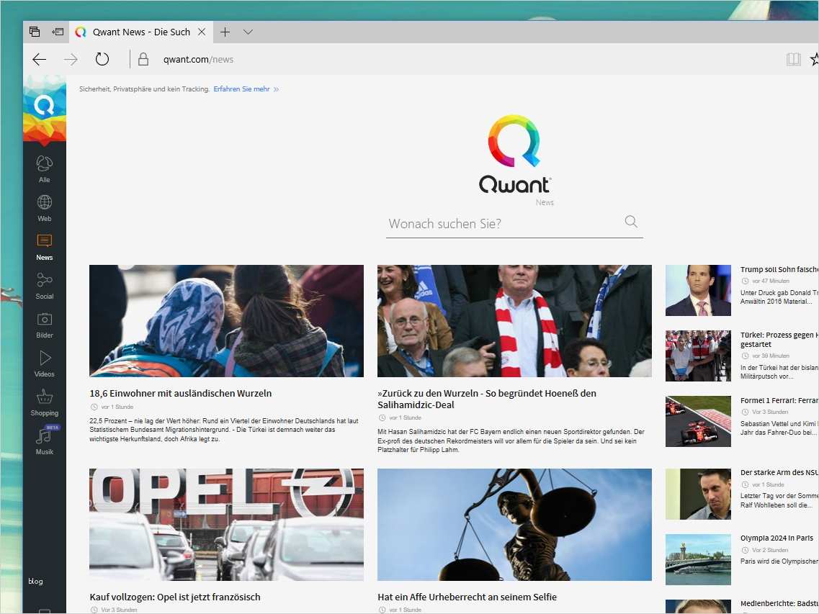Click the magnifier search icon
819x614 pixels.
pos(631,222)
